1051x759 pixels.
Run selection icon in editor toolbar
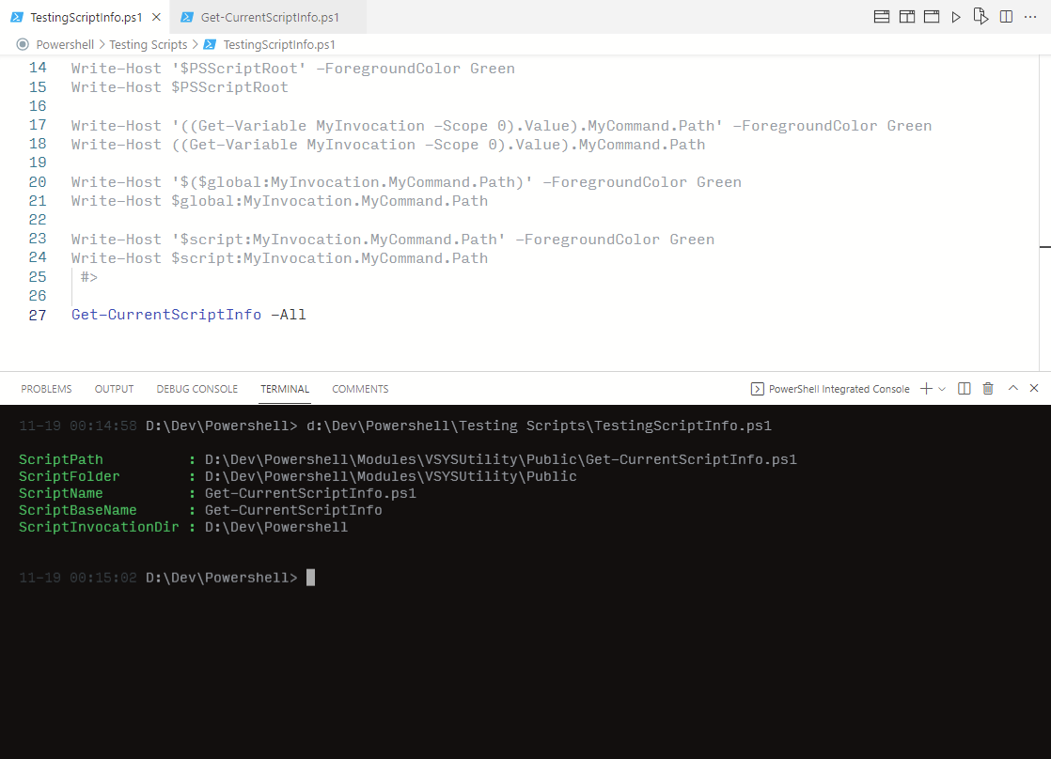pos(980,17)
